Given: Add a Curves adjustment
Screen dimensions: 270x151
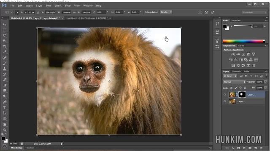Looking at the screenshot, I should tap(243, 54).
